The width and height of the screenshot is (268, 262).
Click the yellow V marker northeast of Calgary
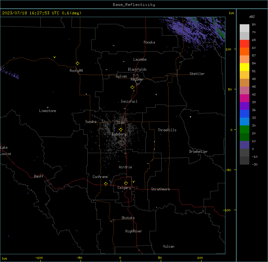(x=133, y=182)
